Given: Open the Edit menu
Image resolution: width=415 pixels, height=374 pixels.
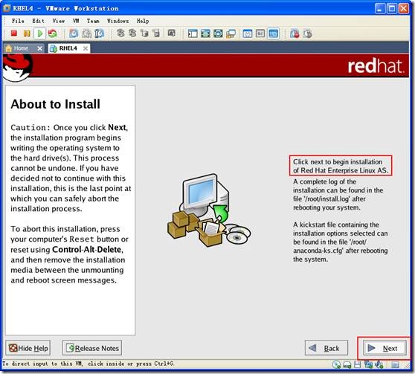Looking at the screenshot, I should (x=39, y=21).
